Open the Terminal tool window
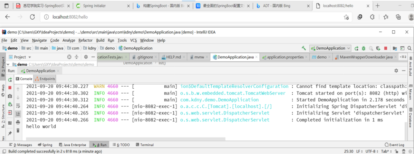 click(x=145, y=145)
